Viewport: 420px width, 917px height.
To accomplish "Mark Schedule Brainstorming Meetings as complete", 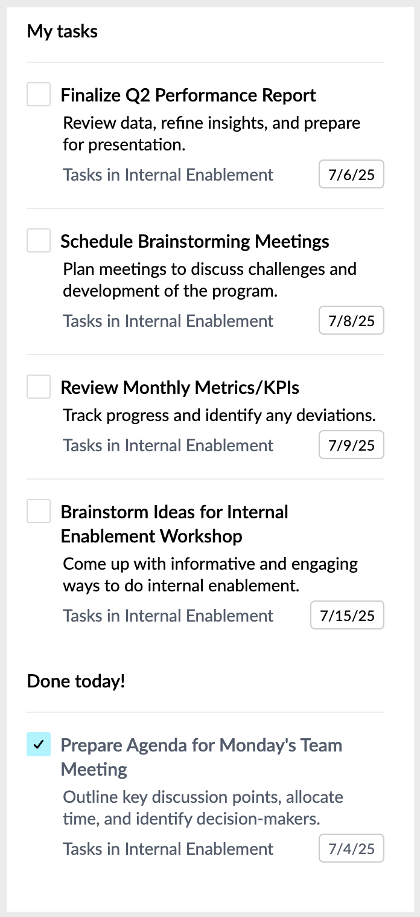I will (x=38, y=240).
